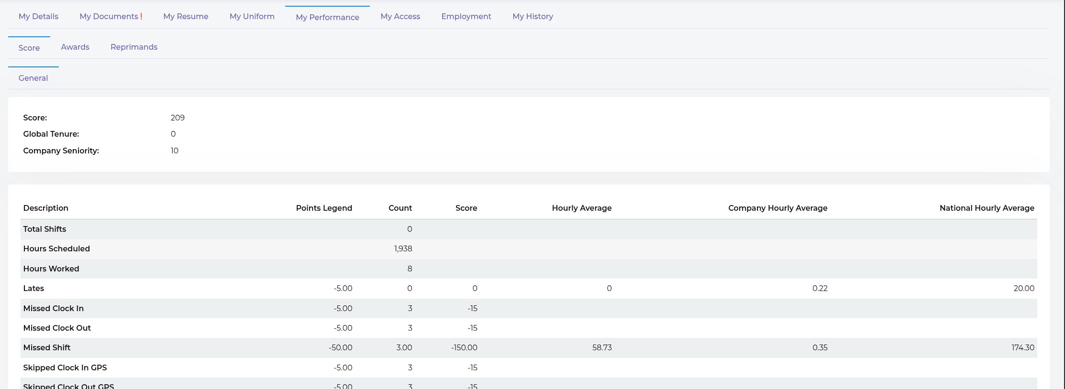Open the Employment tab
Viewport: 1065px width, 389px height.
click(466, 16)
